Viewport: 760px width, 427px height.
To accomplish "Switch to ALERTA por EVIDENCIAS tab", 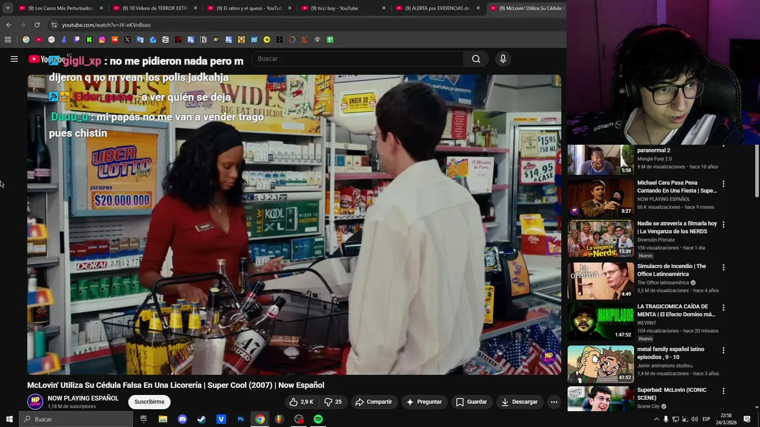I will pos(437,8).
